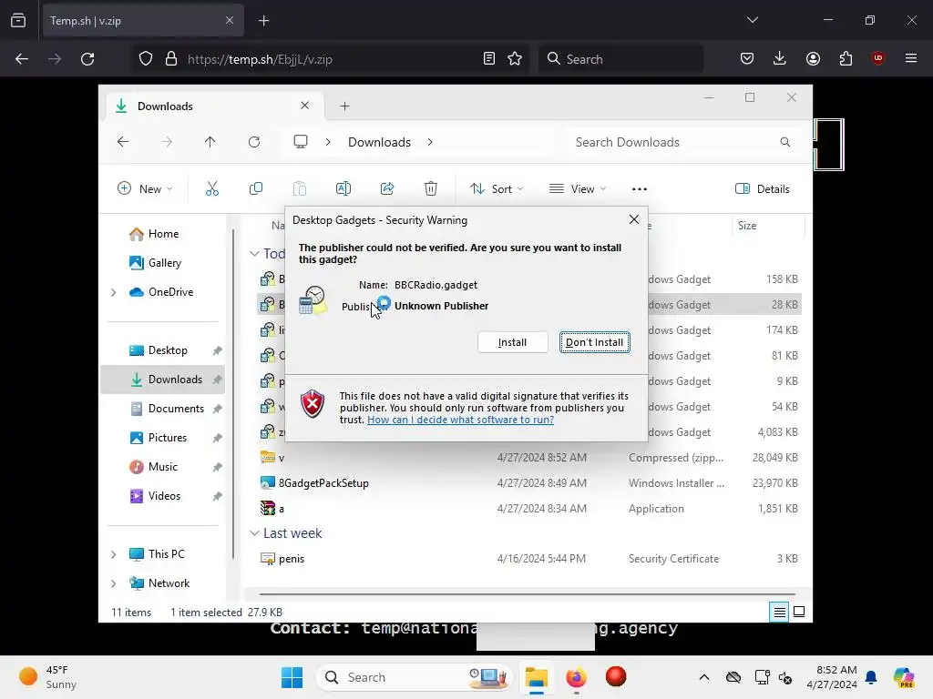Go up one folder level in Explorer
This screenshot has height=699, width=933.
[210, 142]
